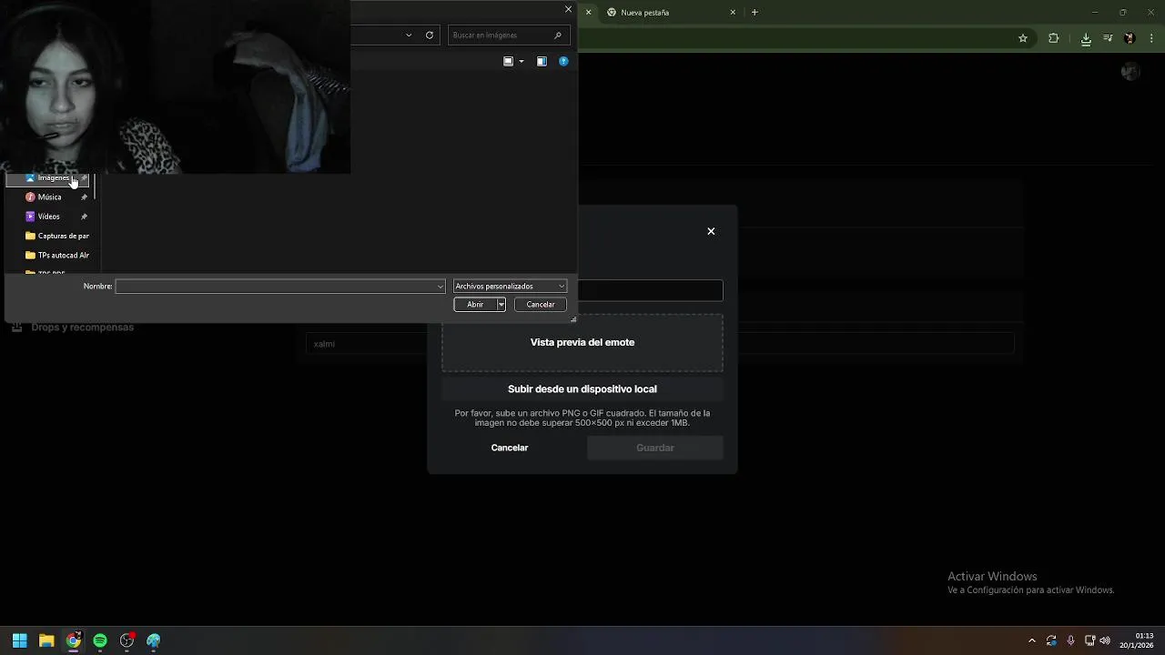Open the Chrome profile avatar
Image resolution: width=1165 pixels, height=655 pixels.
coord(1130,38)
